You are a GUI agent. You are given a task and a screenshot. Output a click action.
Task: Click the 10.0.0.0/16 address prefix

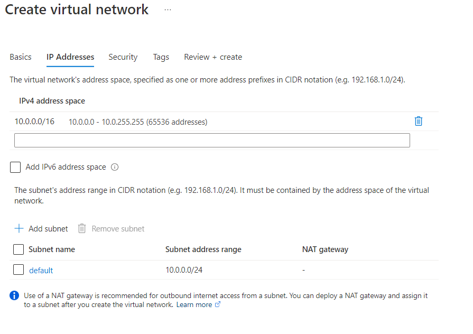click(34, 122)
